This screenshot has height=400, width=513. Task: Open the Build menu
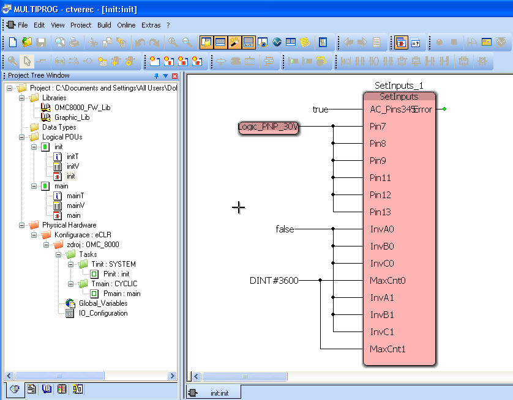[x=104, y=25]
